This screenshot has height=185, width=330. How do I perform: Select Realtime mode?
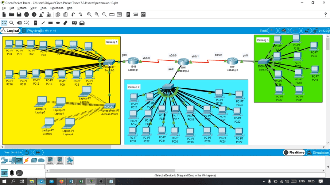click(294, 153)
